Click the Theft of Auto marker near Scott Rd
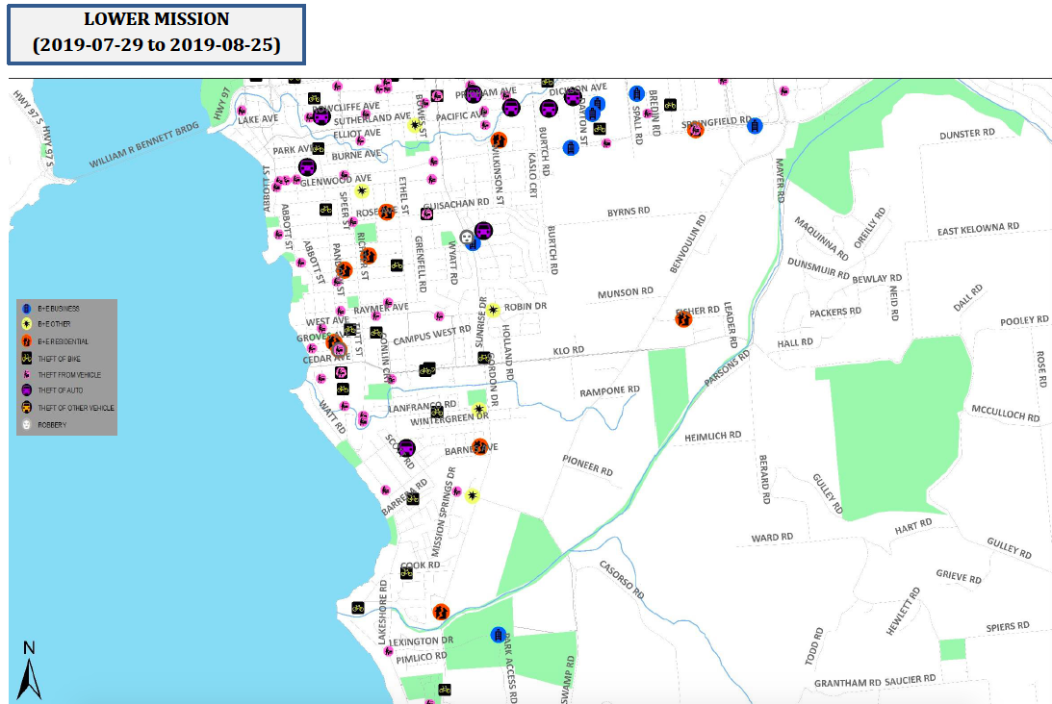Screen dimensions: 1052x704 [407, 448]
